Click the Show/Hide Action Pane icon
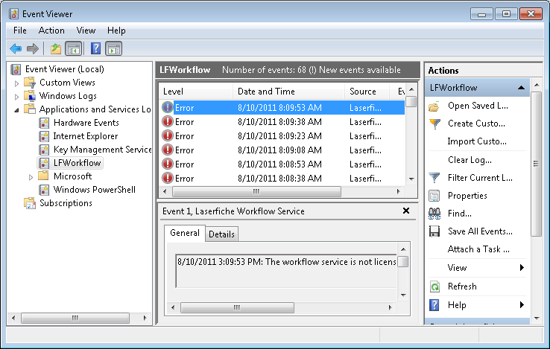This screenshot has width=550, height=349. pos(113,49)
